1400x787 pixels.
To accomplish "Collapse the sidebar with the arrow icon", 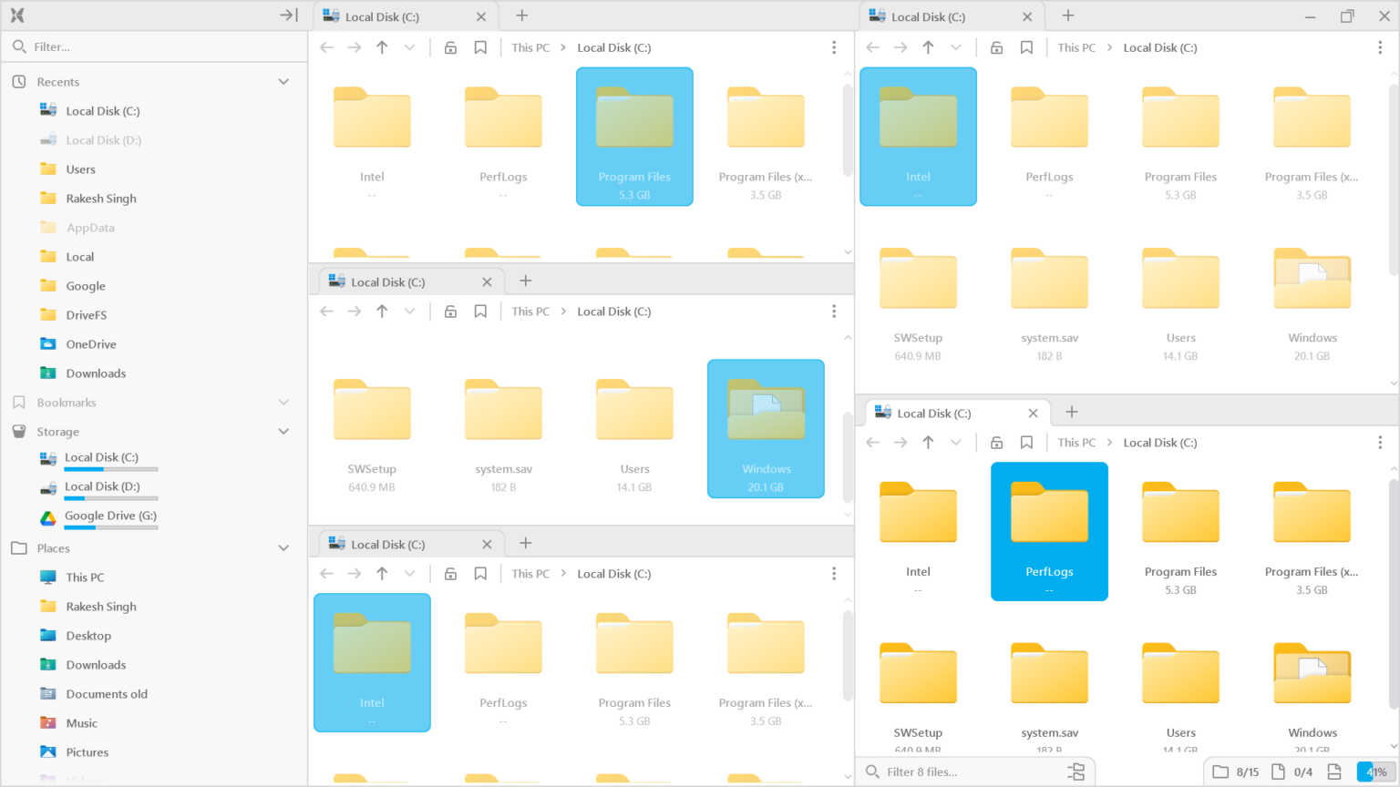I will [x=288, y=15].
